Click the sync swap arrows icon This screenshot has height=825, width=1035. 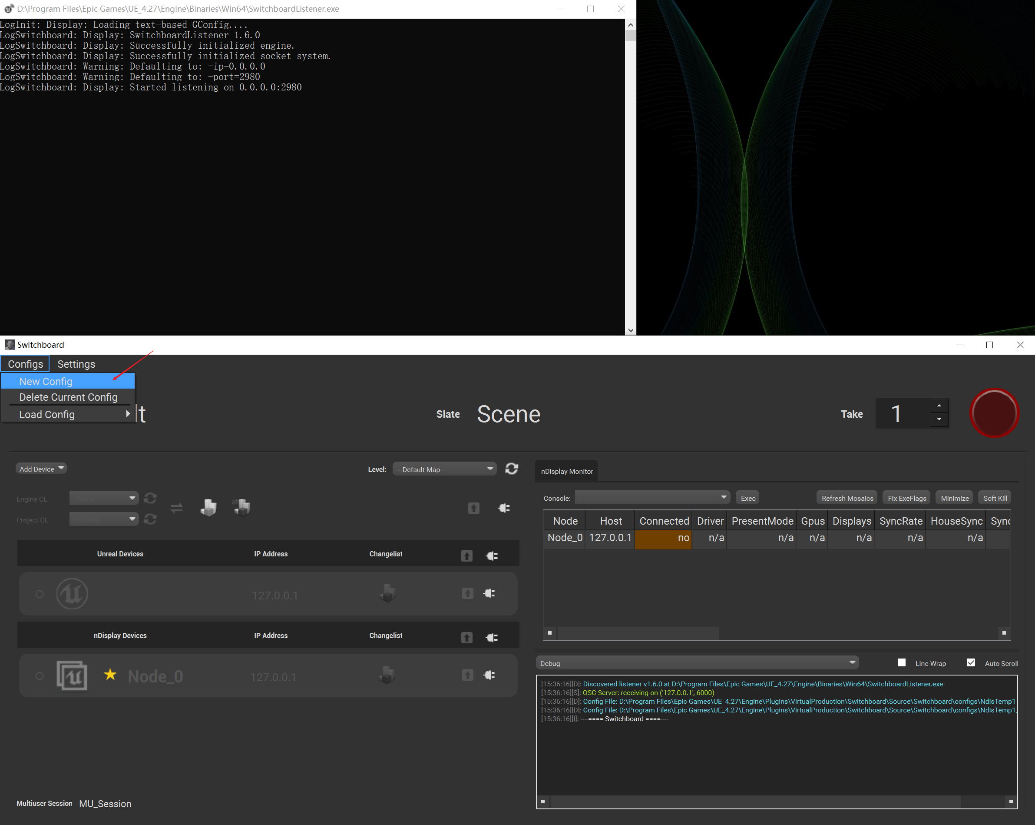[177, 508]
